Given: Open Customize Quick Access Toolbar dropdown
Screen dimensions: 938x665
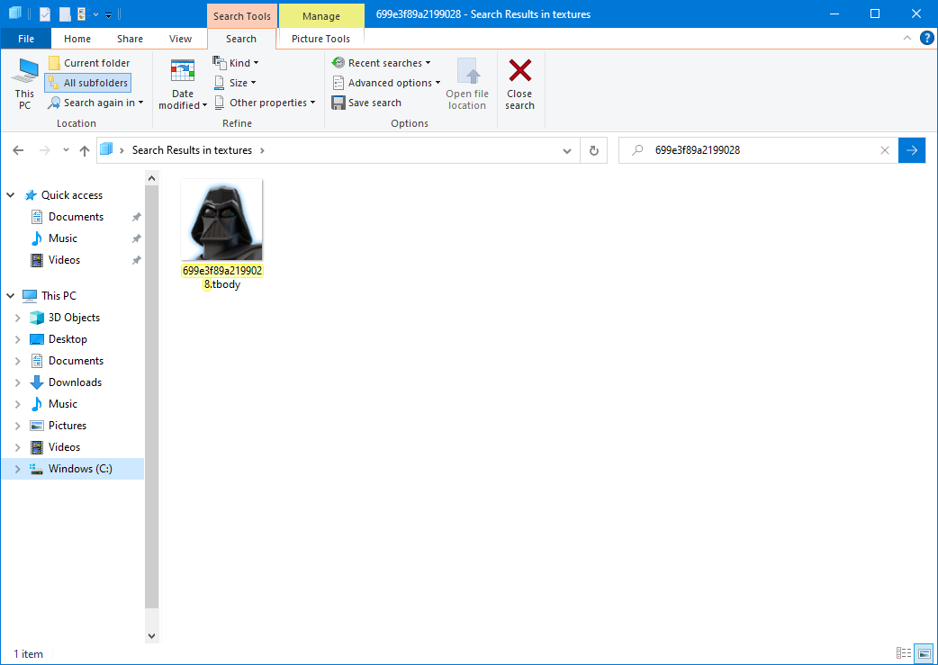Looking at the screenshot, I should tap(108, 14).
